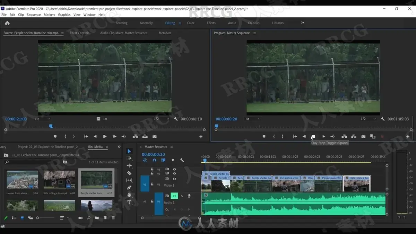Viewport: 416px width, 234px height.
Task: Select the Ripple Edit tool
Action: pos(129,165)
